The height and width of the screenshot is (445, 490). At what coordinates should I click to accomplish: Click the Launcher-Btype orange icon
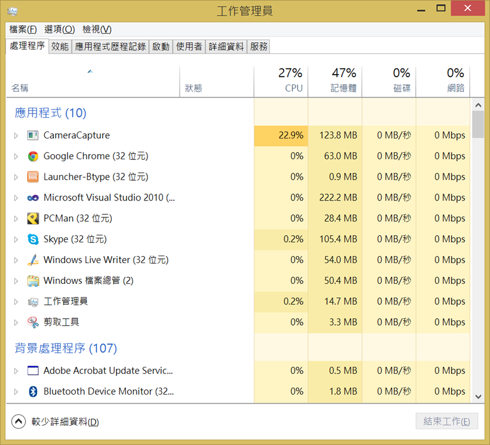point(33,177)
